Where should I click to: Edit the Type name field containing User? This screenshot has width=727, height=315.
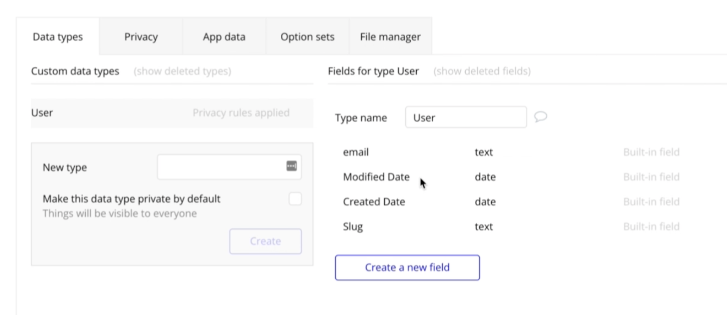(x=465, y=117)
